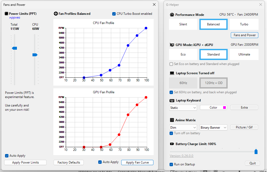Select Balanced performance mode

pyautogui.click(x=213, y=24)
